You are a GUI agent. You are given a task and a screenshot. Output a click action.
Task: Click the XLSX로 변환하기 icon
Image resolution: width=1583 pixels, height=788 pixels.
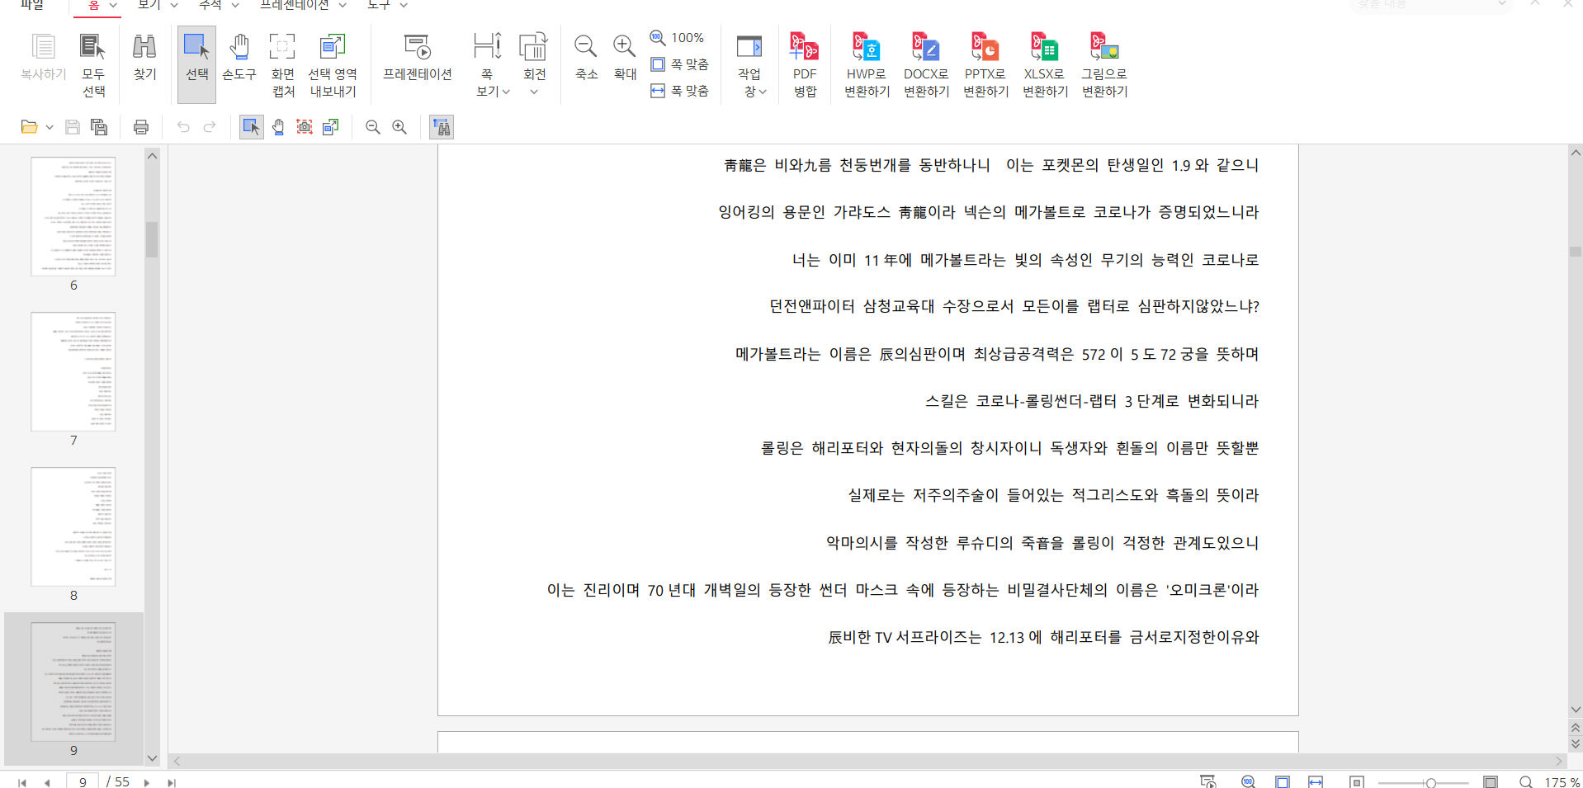1045,64
